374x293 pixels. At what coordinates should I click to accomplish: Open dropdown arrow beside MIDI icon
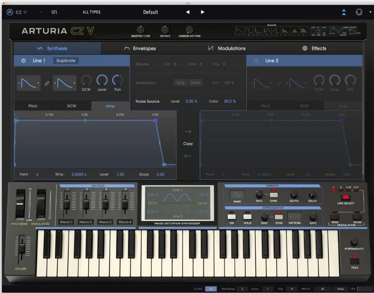point(371,12)
